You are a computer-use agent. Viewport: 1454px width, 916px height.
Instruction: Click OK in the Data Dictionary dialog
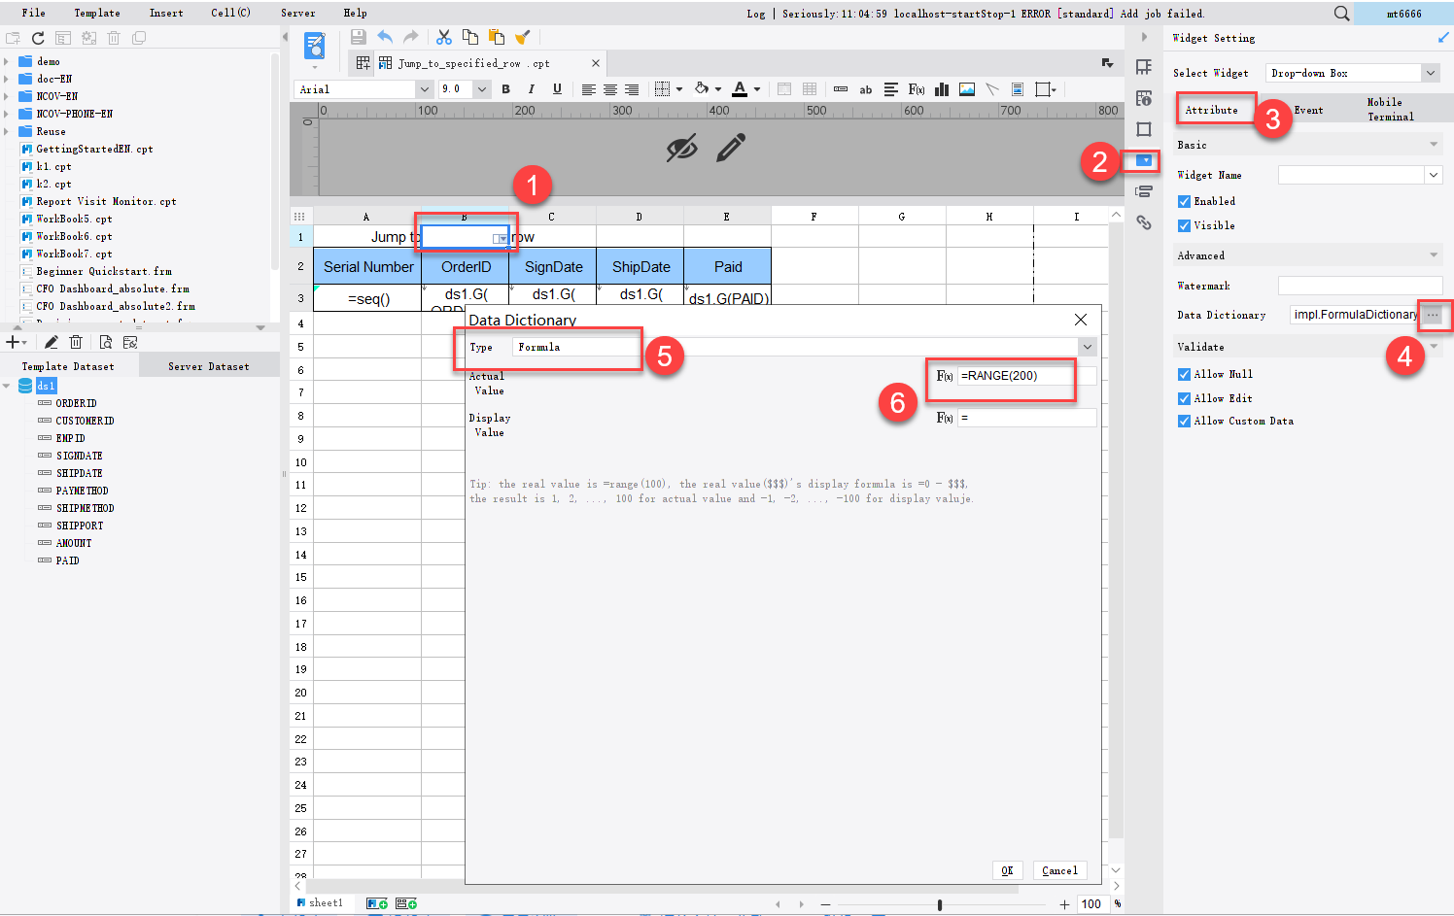click(1007, 870)
